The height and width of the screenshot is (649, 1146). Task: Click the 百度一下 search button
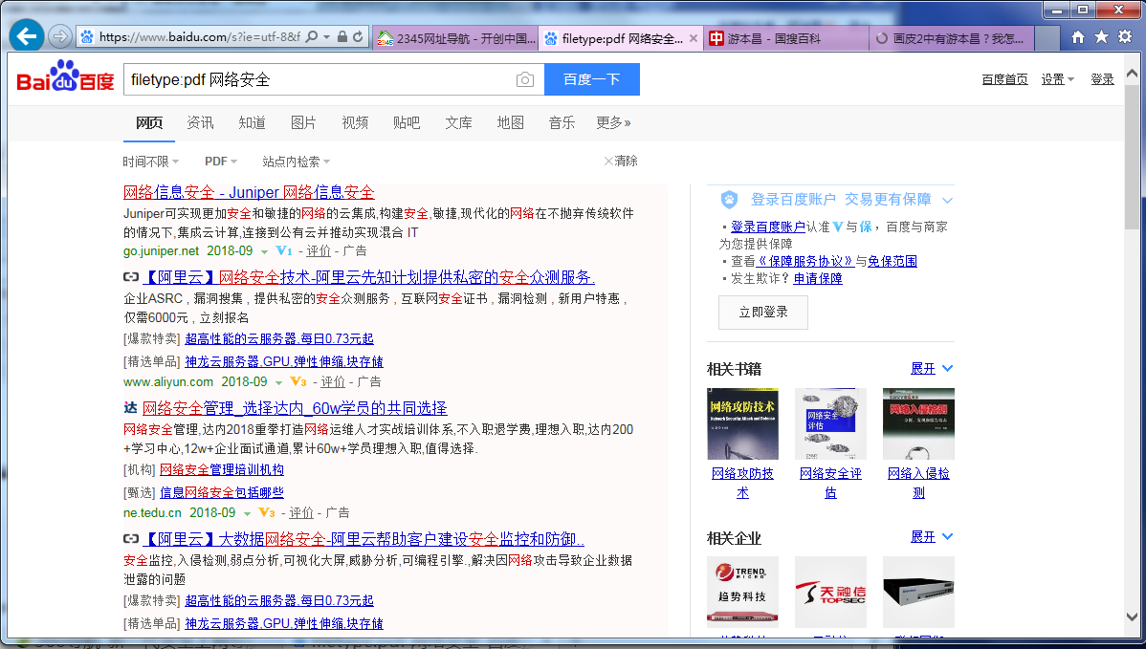592,78
